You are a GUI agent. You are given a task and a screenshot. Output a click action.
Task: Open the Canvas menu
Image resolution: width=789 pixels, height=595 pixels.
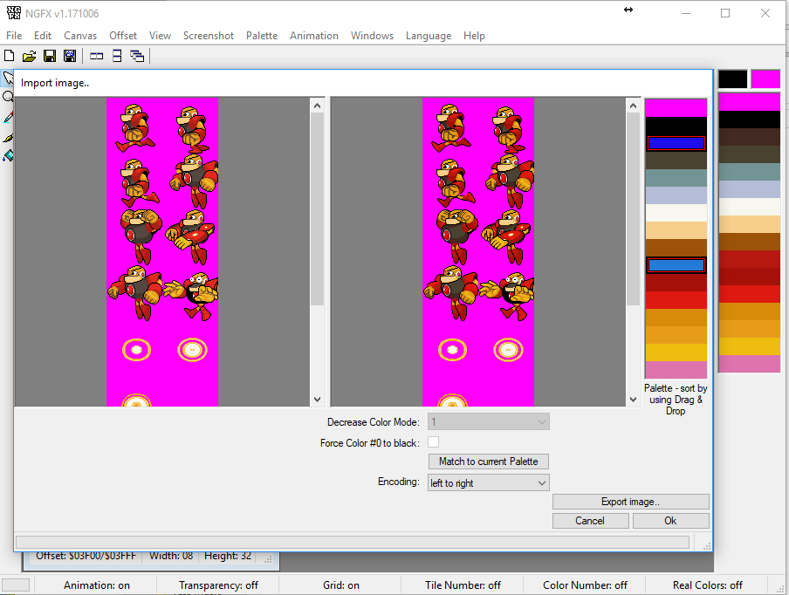pos(80,36)
